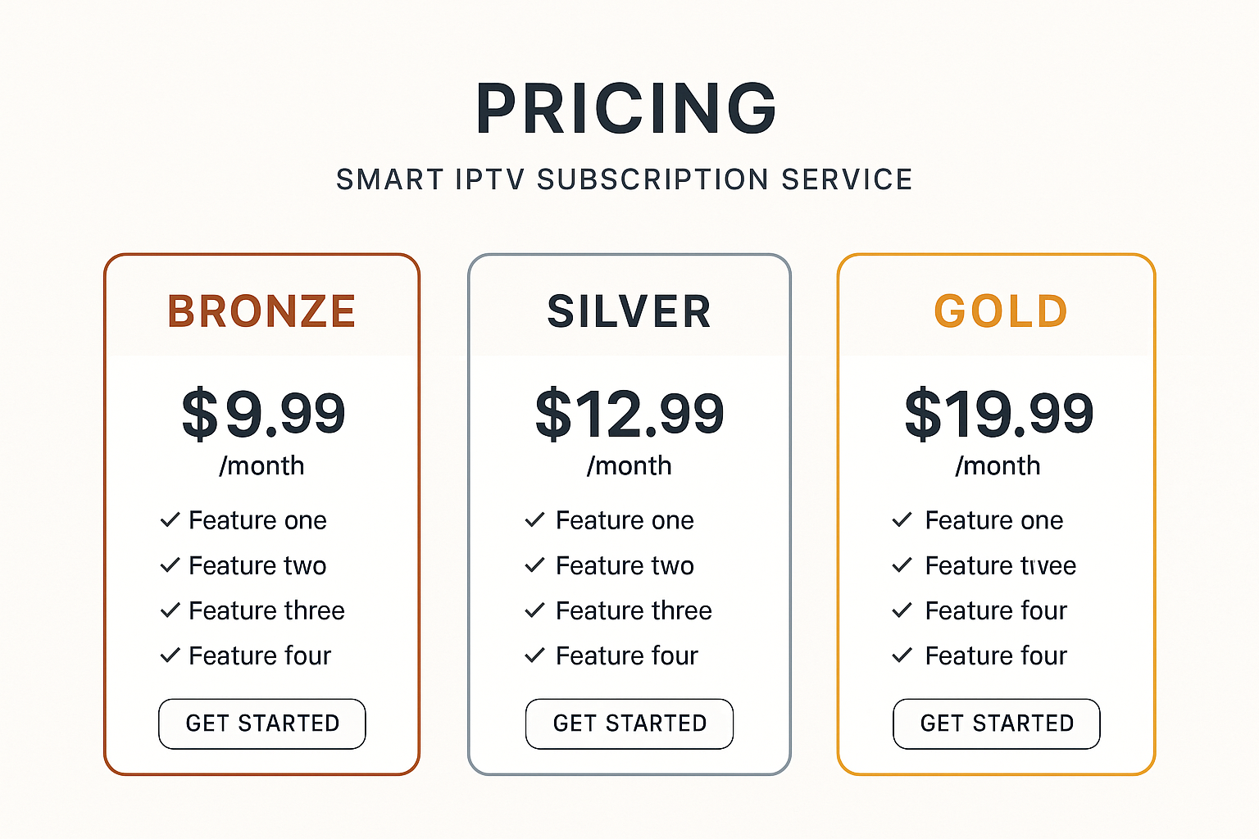Click the checkmark beside Silver Feature two

534,565
